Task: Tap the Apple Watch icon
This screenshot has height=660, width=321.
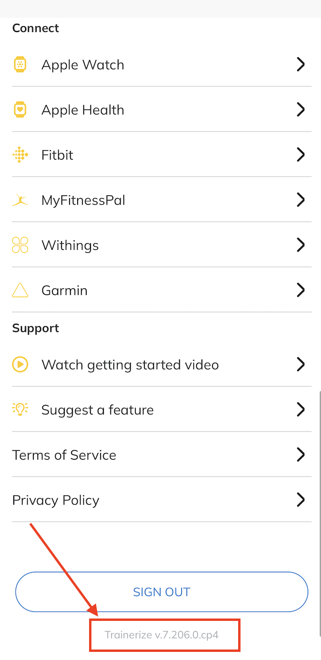Action: click(x=20, y=64)
